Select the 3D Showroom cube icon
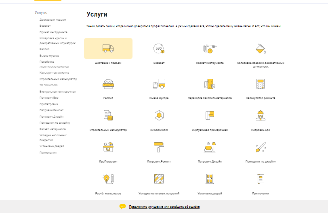 pyautogui.click(x=159, y=116)
